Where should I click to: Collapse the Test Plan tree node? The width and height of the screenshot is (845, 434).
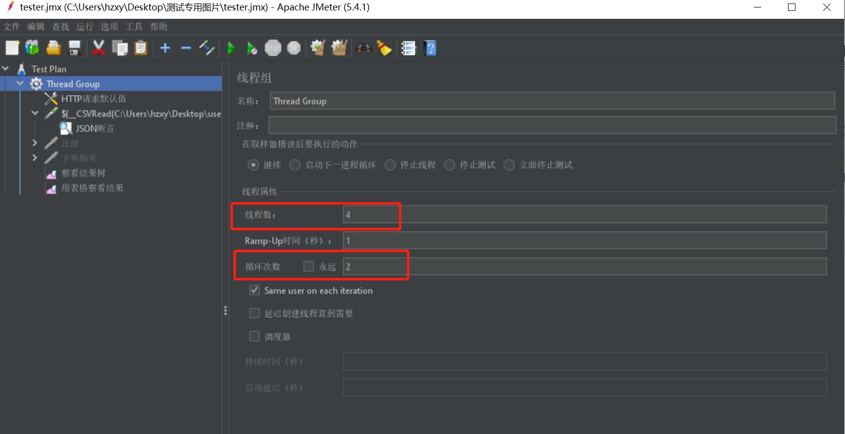tap(5, 68)
